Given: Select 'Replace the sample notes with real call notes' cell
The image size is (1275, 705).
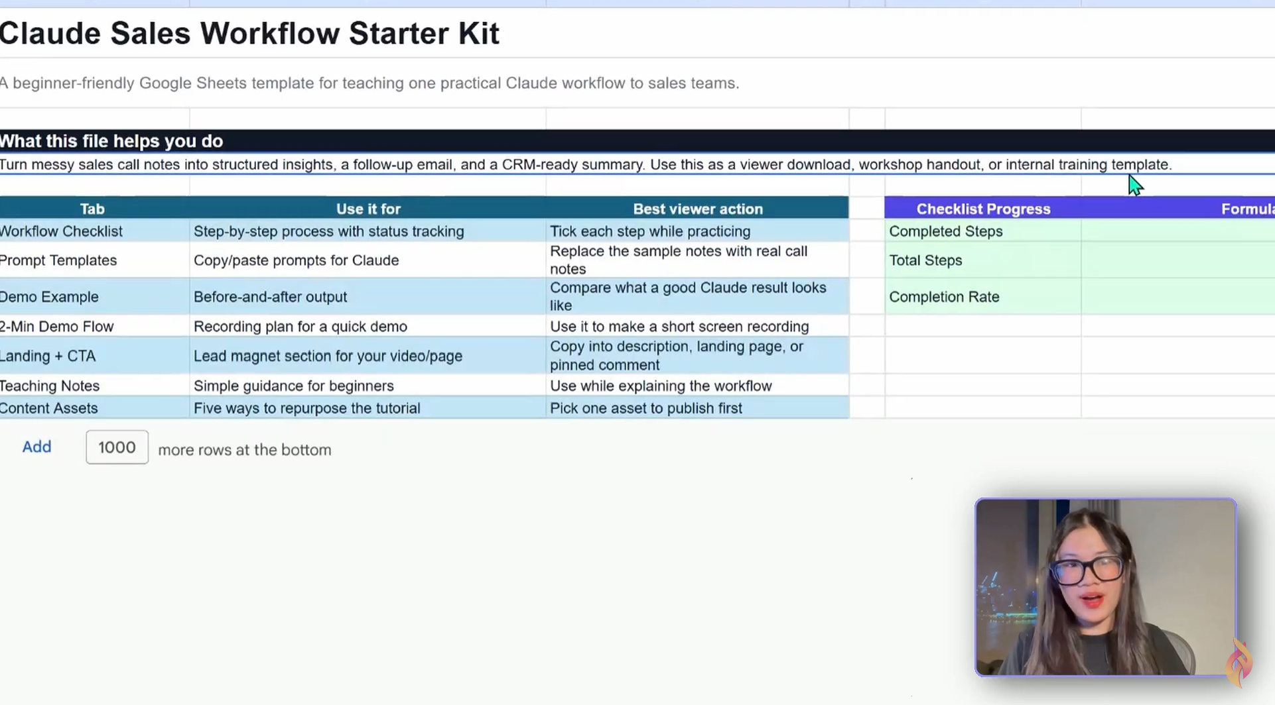Looking at the screenshot, I should pyautogui.click(x=698, y=260).
